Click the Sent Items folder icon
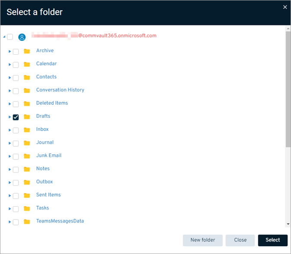291x254 pixels. point(27,196)
